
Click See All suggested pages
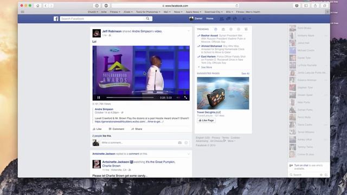(245, 74)
